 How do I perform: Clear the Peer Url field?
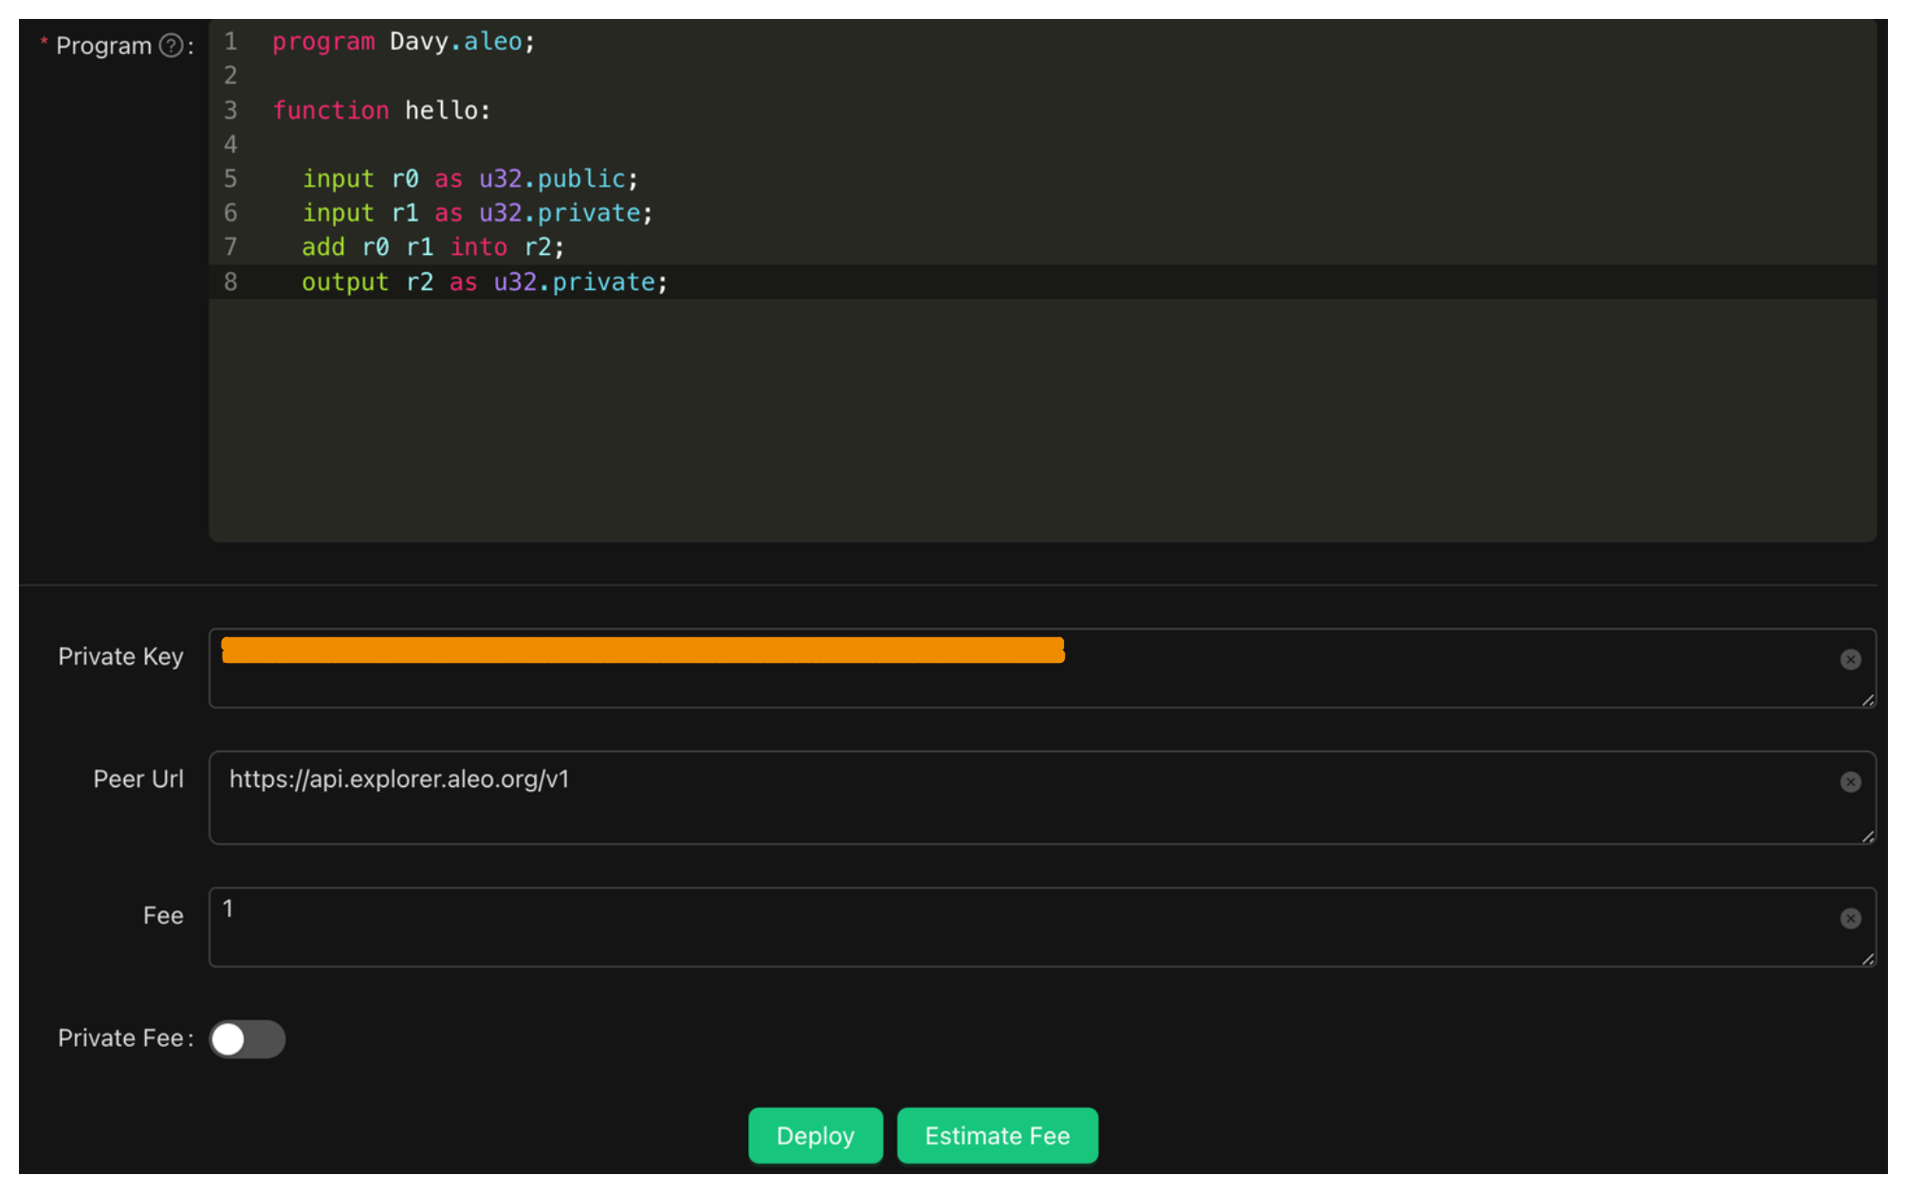[x=1849, y=781]
